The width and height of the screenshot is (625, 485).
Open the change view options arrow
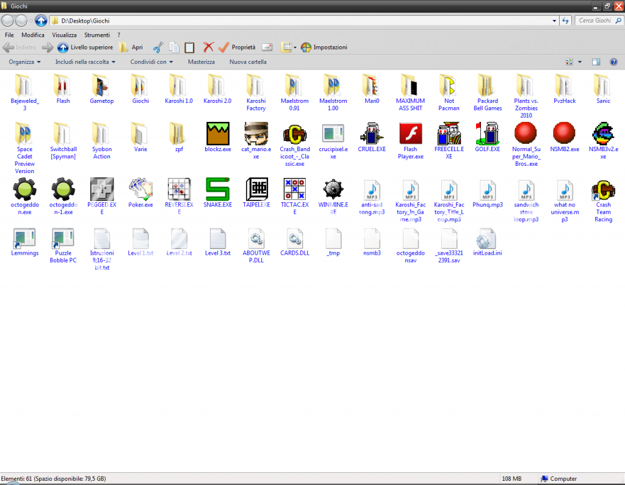(580, 62)
